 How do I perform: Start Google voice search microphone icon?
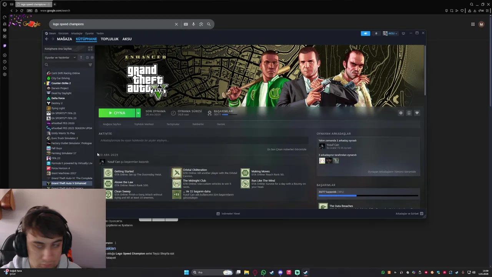pos(193,24)
